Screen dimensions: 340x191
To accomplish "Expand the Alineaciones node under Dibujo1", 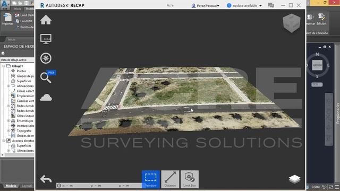I will (8, 86).
